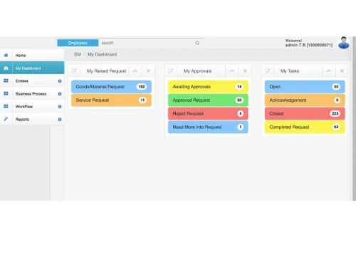
Task: Expand the Entities submenu arrow
Action: [x=60, y=81]
